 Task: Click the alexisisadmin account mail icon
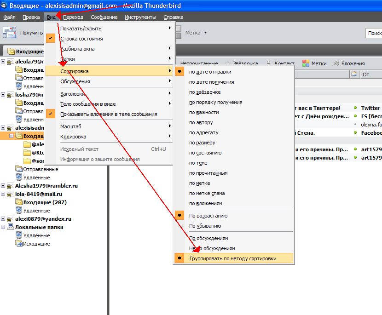tap(11, 128)
